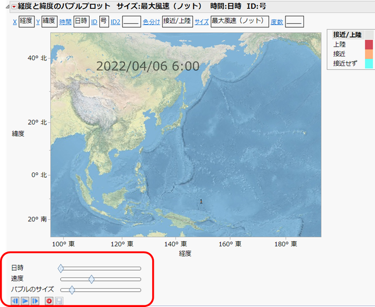Click the Y role link
Image resolution: width=375 pixels, height=307 pixels.
pos(38,22)
